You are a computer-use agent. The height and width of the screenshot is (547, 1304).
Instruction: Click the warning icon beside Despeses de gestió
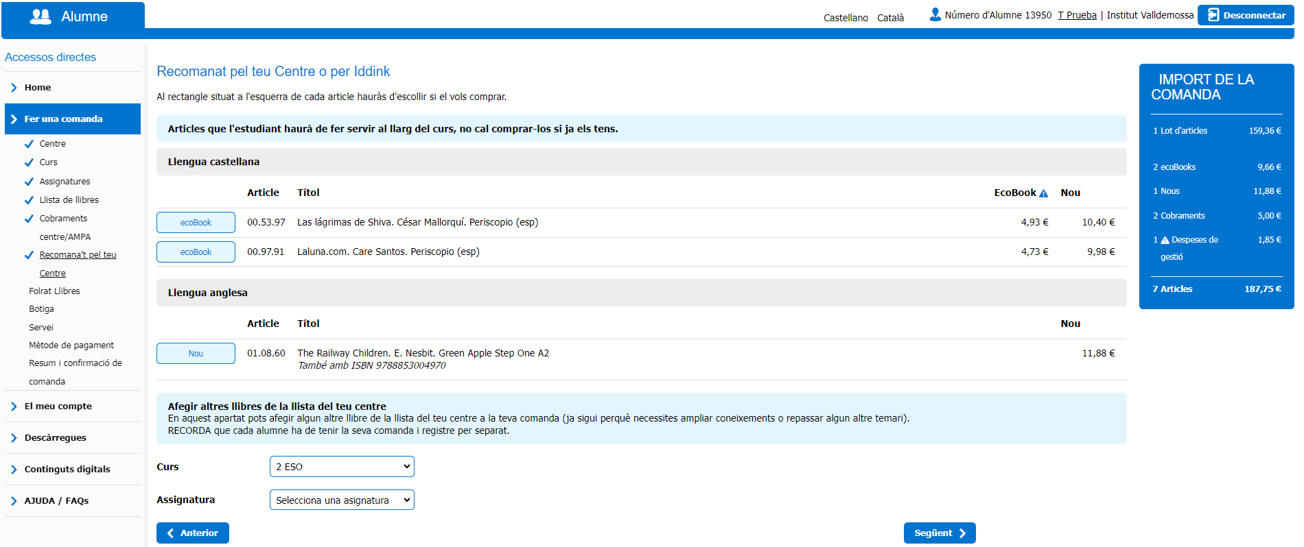1165,240
